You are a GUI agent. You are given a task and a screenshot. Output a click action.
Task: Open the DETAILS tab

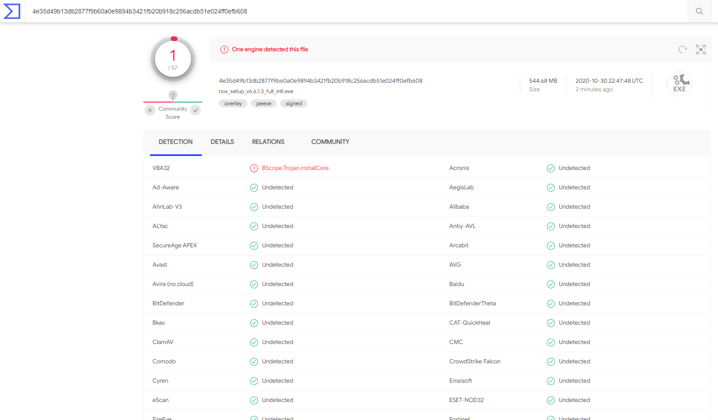pos(223,142)
